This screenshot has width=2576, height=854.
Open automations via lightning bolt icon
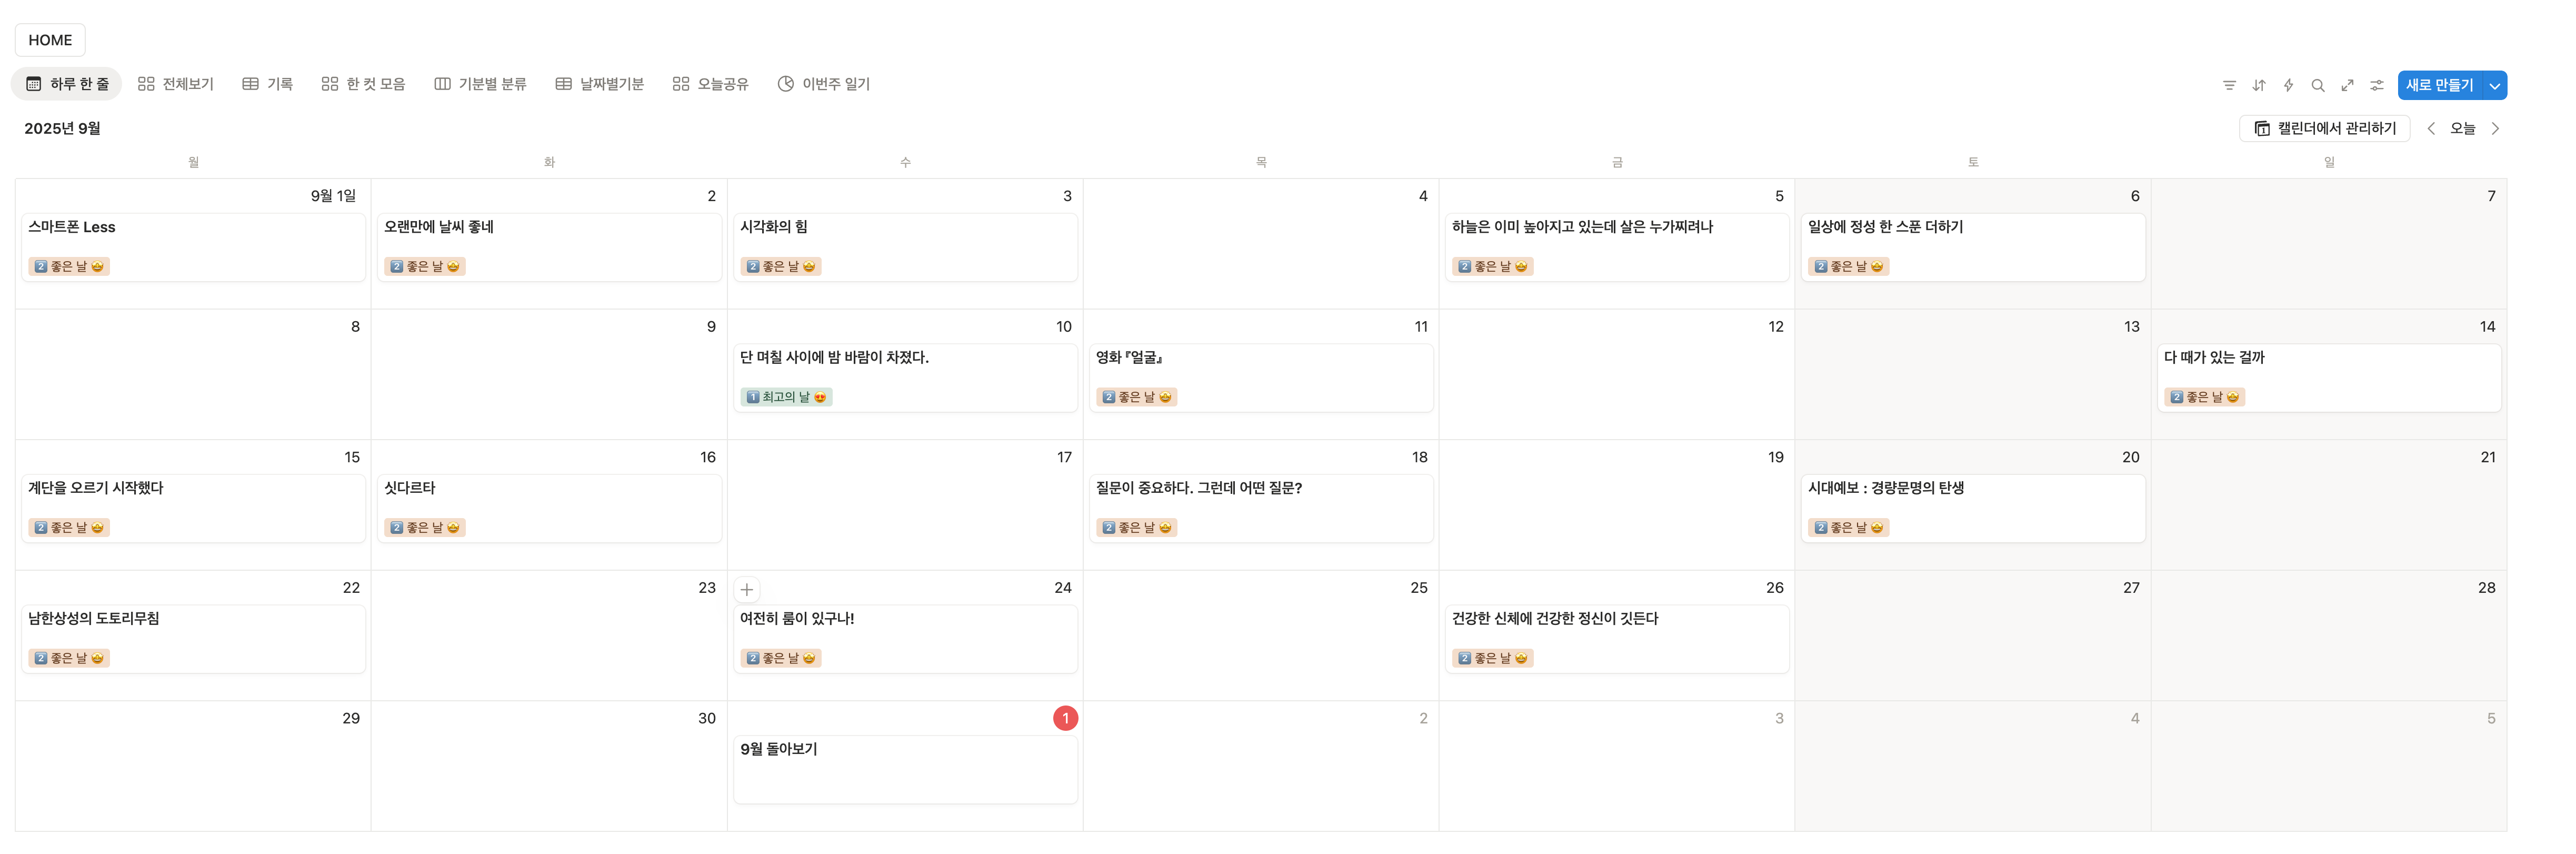2288,85
